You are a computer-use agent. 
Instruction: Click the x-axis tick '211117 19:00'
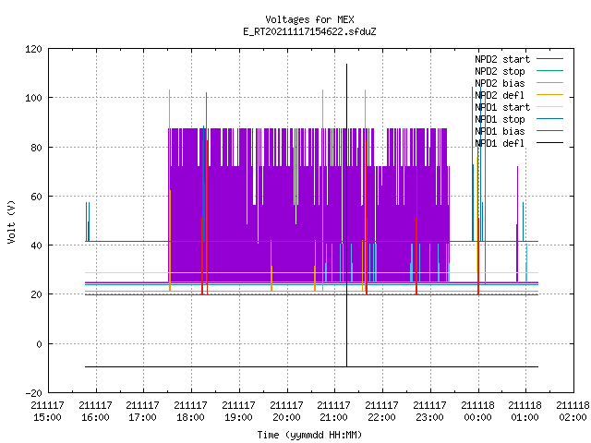pos(238,411)
